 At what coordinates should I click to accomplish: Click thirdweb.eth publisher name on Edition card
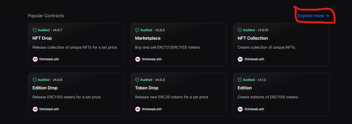tap(254, 109)
